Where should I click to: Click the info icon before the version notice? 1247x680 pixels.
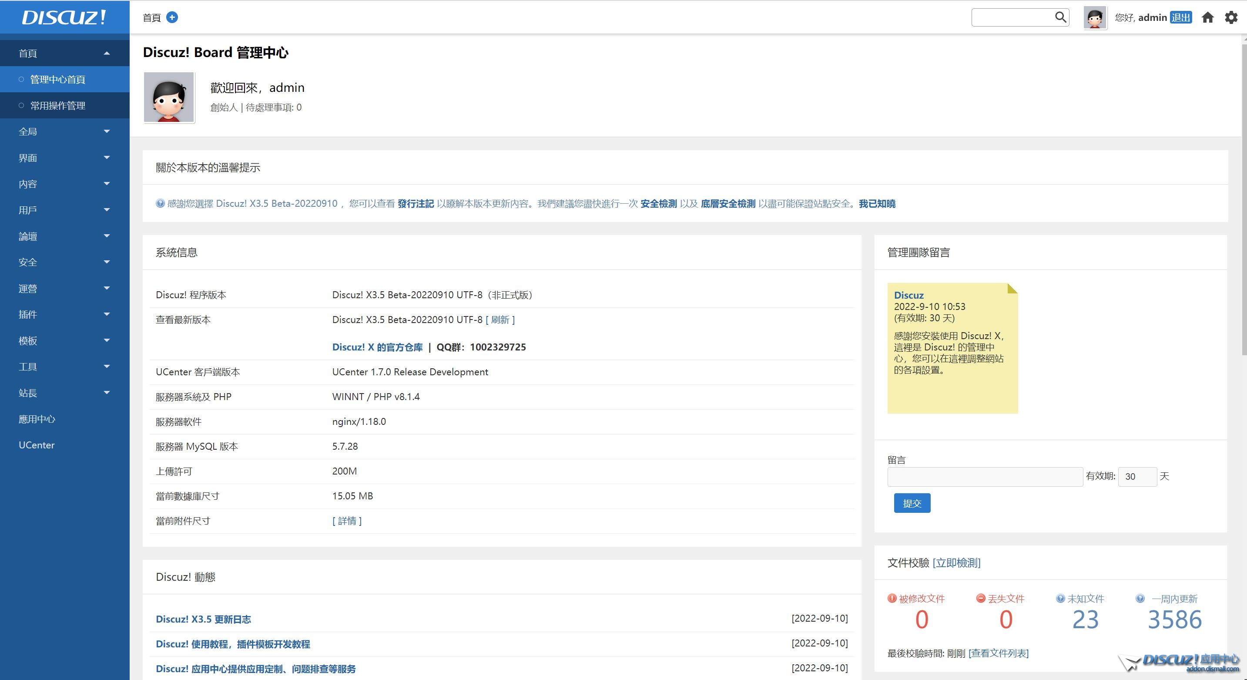click(x=160, y=203)
